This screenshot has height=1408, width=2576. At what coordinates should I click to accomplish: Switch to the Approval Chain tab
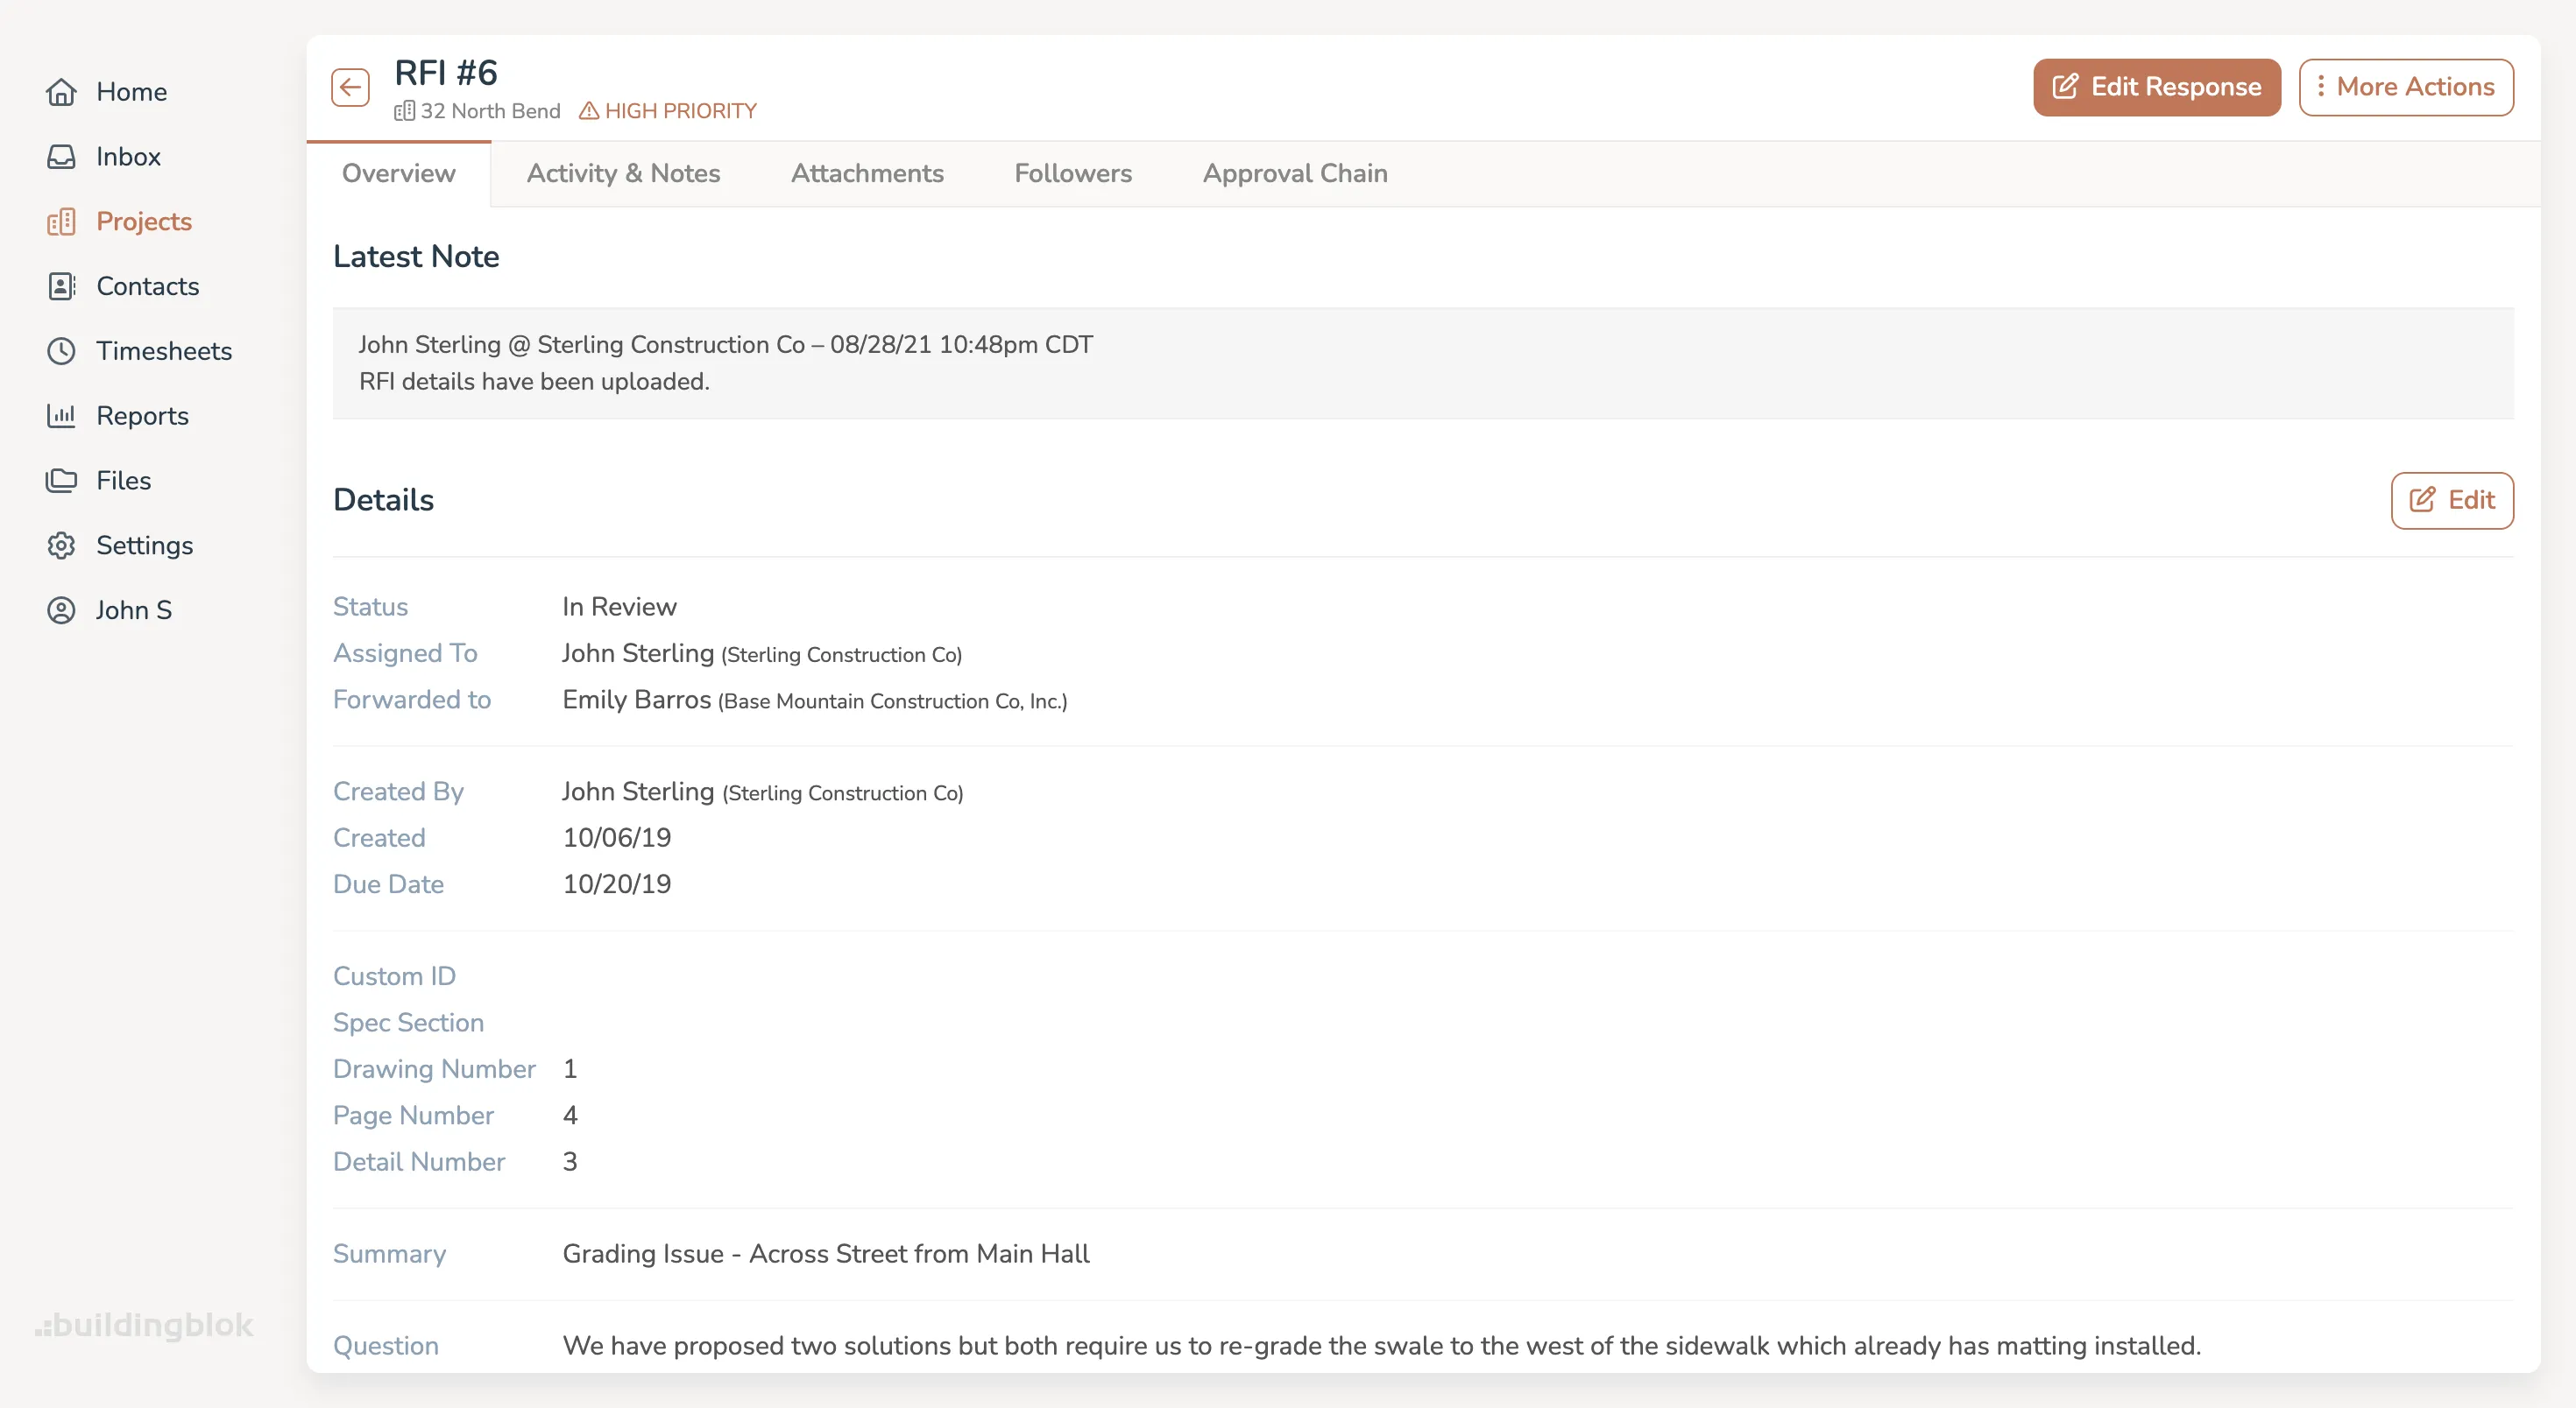click(1295, 172)
